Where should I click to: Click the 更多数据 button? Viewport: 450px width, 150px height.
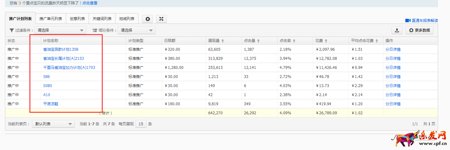(x=419, y=30)
